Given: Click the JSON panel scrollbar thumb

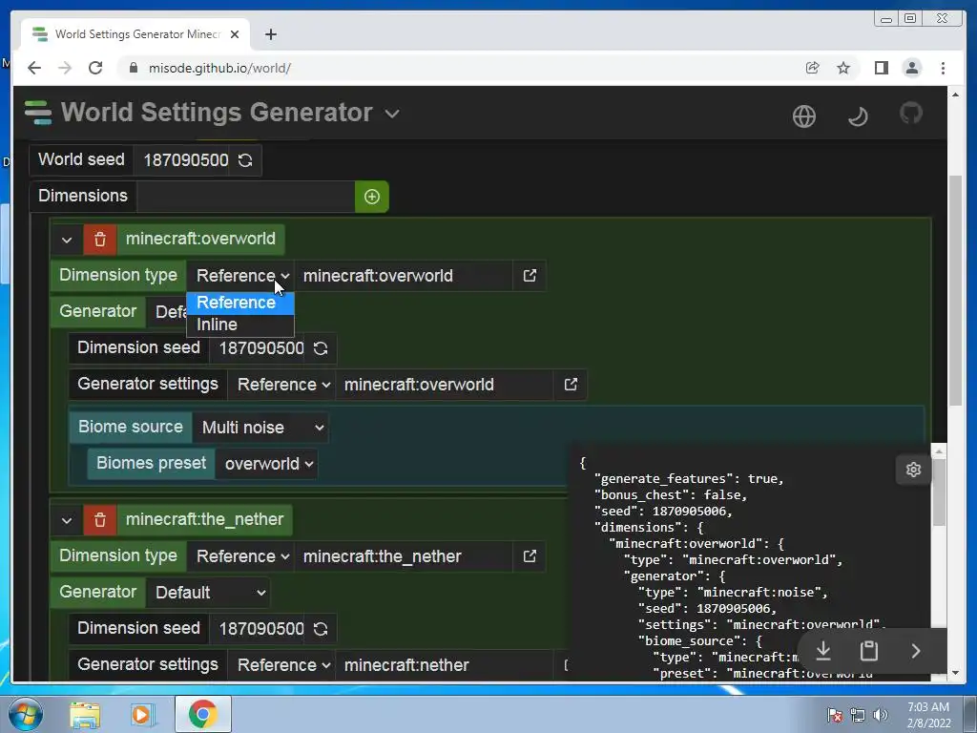Looking at the screenshot, I should tap(939, 492).
